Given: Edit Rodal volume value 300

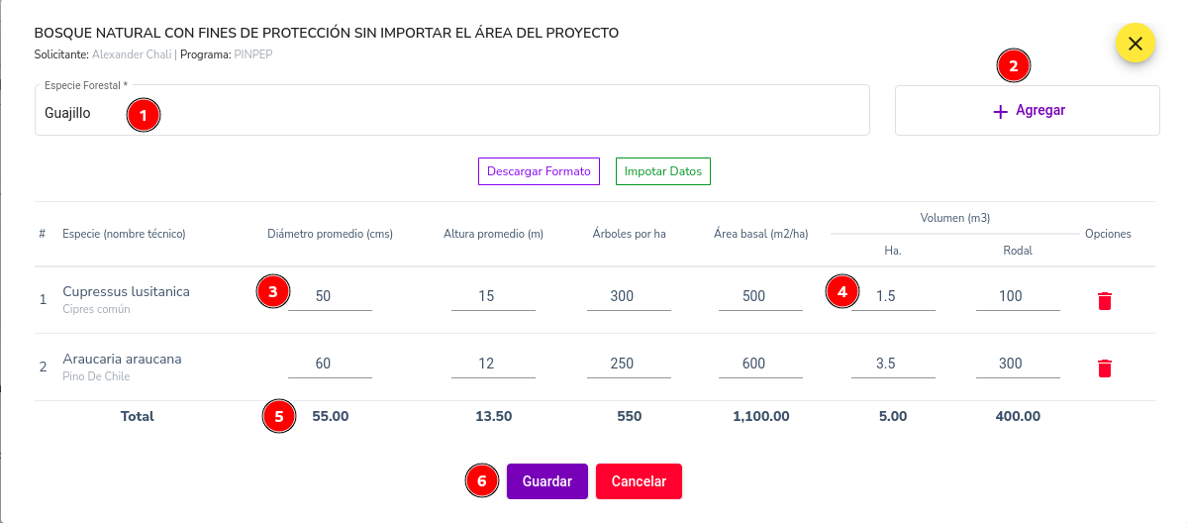Looking at the screenshot, I should tap(1018, 364).
